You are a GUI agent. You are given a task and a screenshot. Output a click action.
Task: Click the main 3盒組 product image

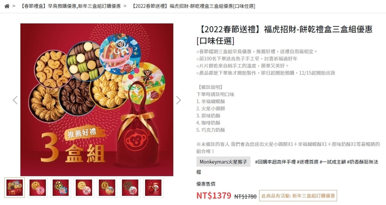[97, 99]
